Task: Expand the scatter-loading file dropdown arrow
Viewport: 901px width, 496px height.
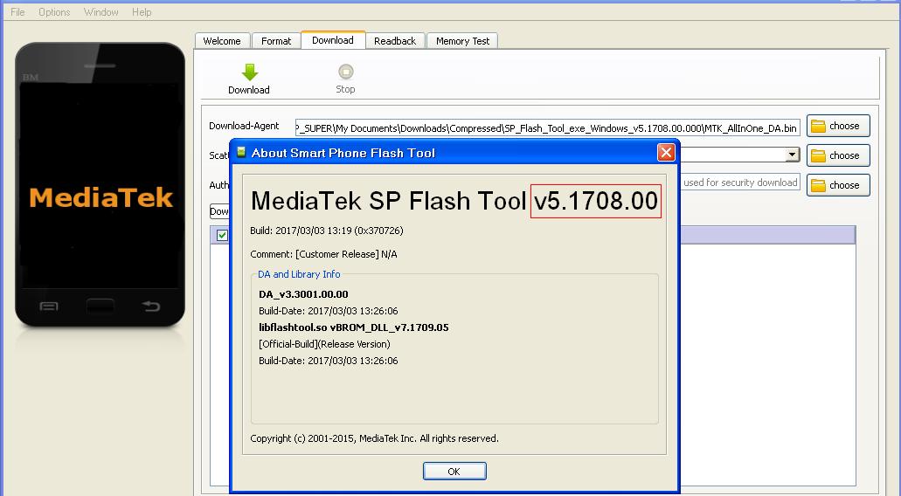Action: [793, 155]
